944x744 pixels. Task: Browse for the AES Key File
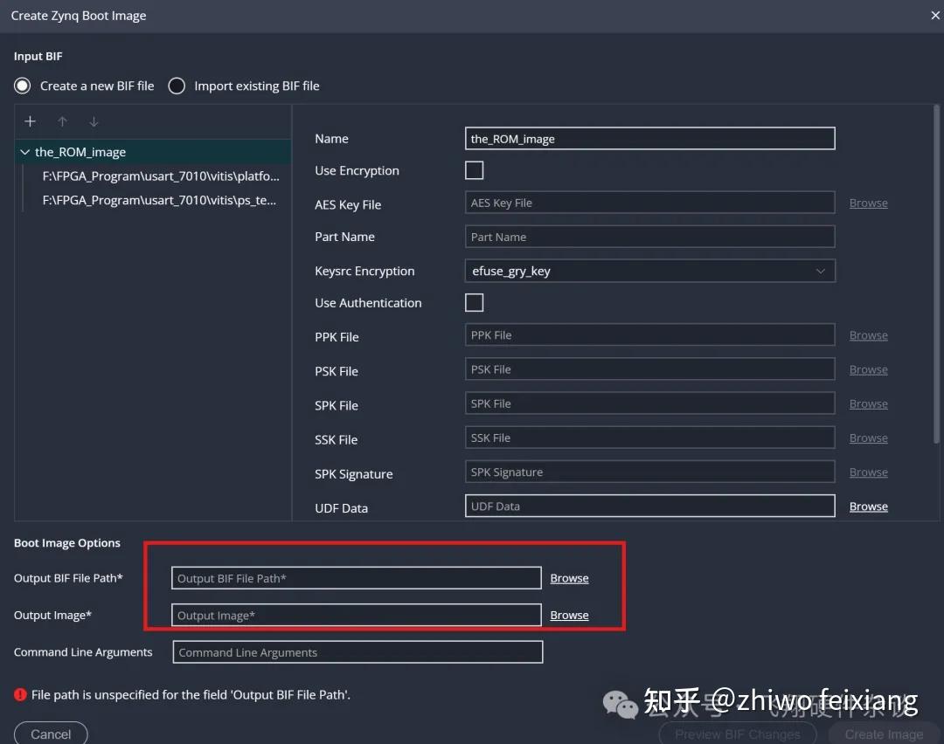click(x=868, y=203)
